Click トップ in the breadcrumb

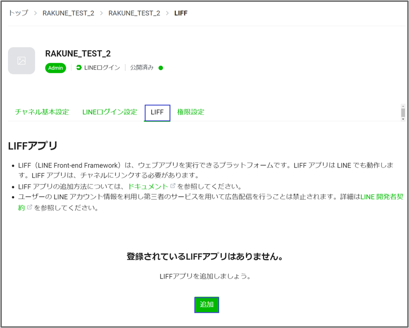(x=18, y=13)
